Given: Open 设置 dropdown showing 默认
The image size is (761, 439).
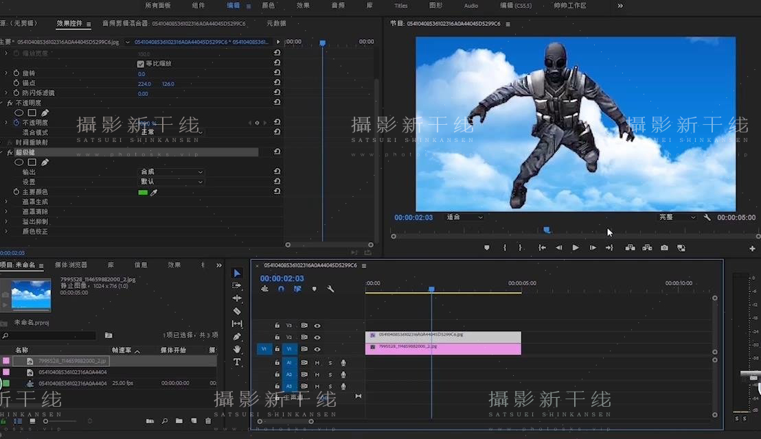Looking at the screenshot, I should pos(172,182).
